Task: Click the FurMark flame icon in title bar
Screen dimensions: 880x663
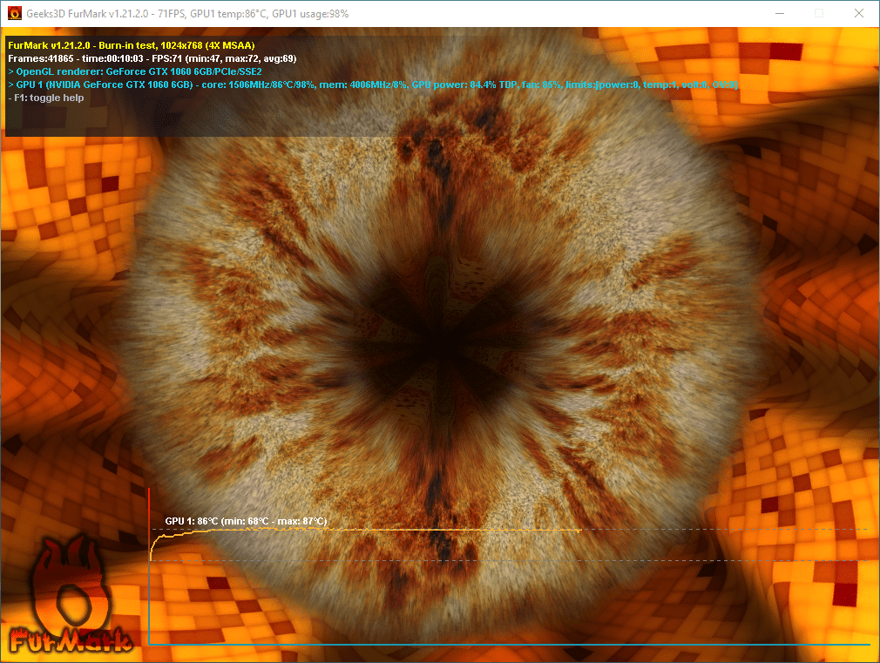Action: [15, 13]
